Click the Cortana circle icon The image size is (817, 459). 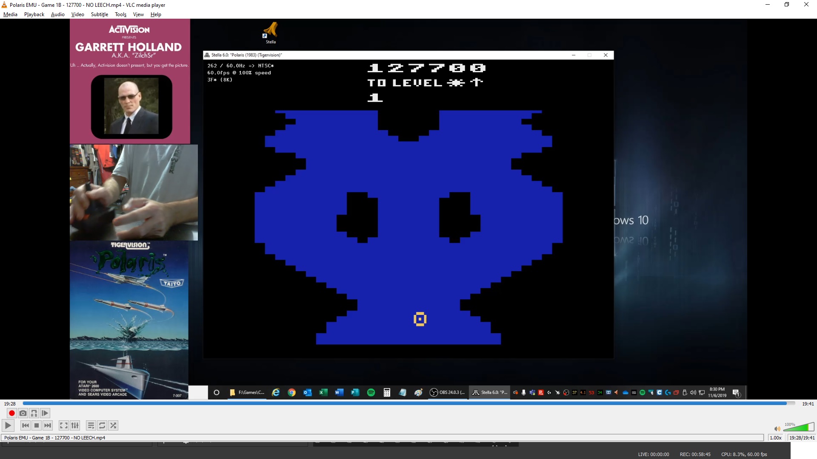(216, 392)
